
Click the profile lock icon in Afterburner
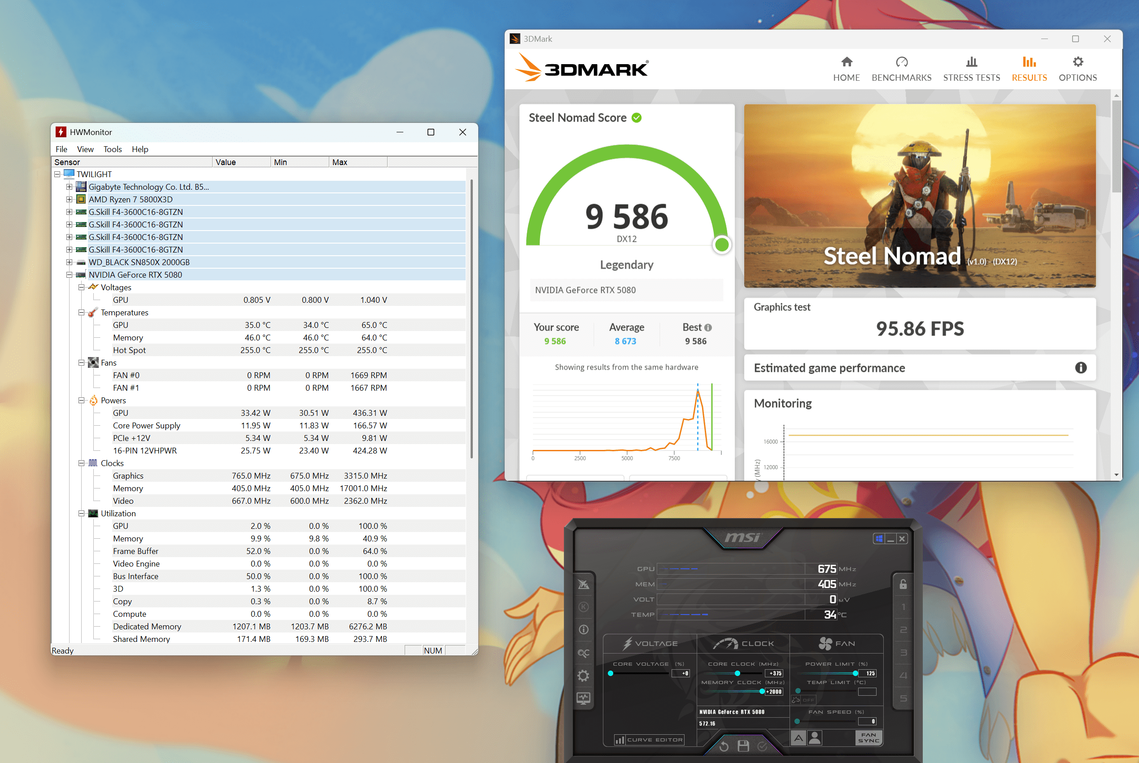click(x=903, y=584)
